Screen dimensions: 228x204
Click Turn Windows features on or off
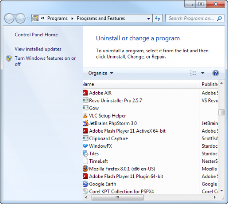[x=45, y=61]
